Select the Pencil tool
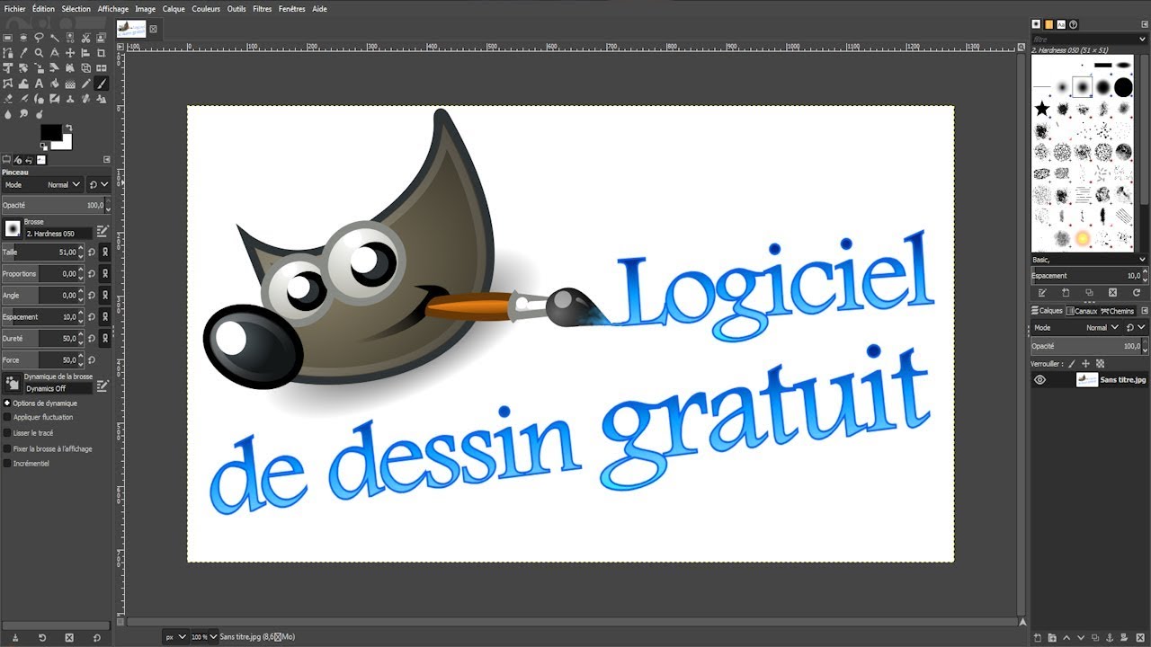This screenshot has height=647, width=1151. click(x=85, y=84)
